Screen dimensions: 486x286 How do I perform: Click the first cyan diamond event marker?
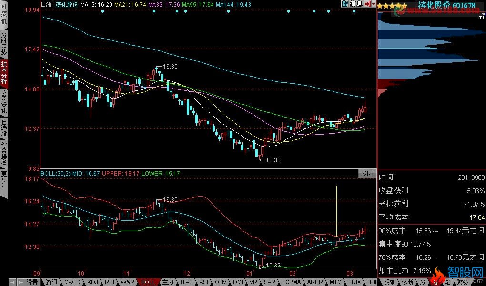[x=103, y=11]
